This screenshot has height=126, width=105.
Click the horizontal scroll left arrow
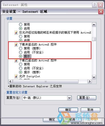[x=10, y=82]
